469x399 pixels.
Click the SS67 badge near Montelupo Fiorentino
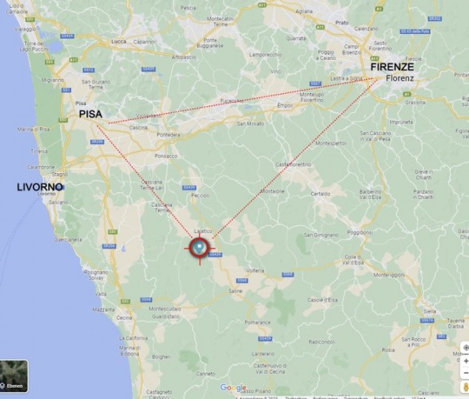(x=315, y=83)
